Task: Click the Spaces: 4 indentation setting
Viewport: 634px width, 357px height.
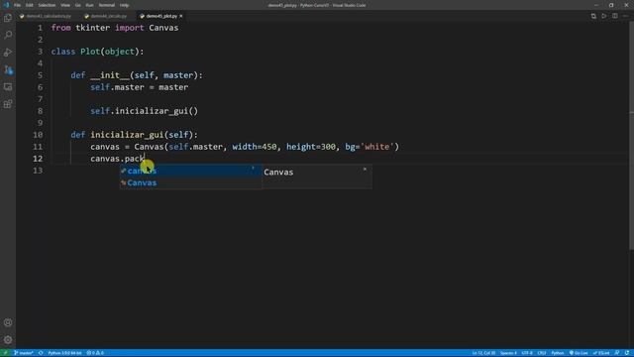Action: 508,353
